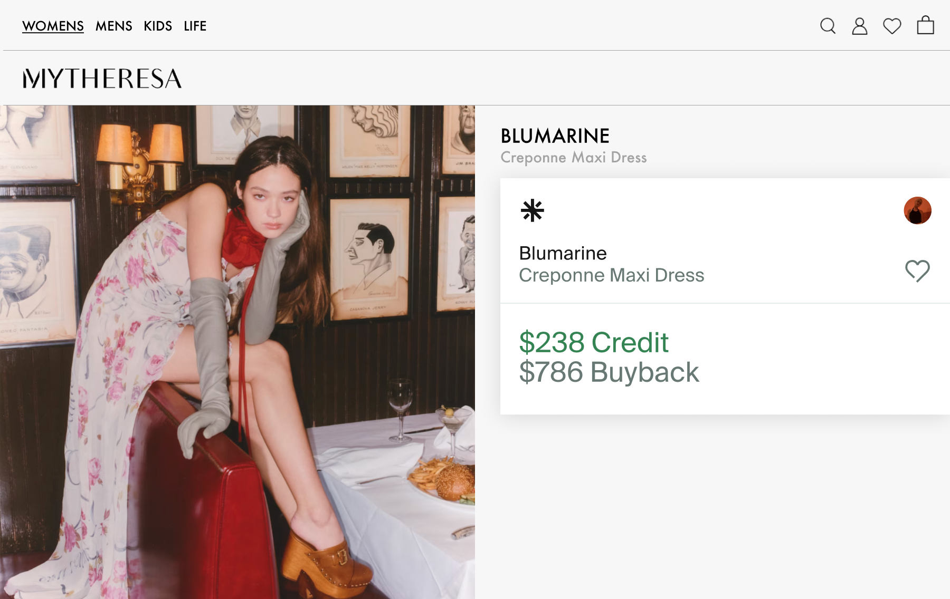The height and width of the screenshot is (599, 950).
Task: Open the shopping bag icon
Action: click(x=925, y=25)
